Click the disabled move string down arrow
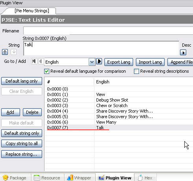Image resolution: width=193 pixels, height=181 pixels. click(x=14, y=52)
